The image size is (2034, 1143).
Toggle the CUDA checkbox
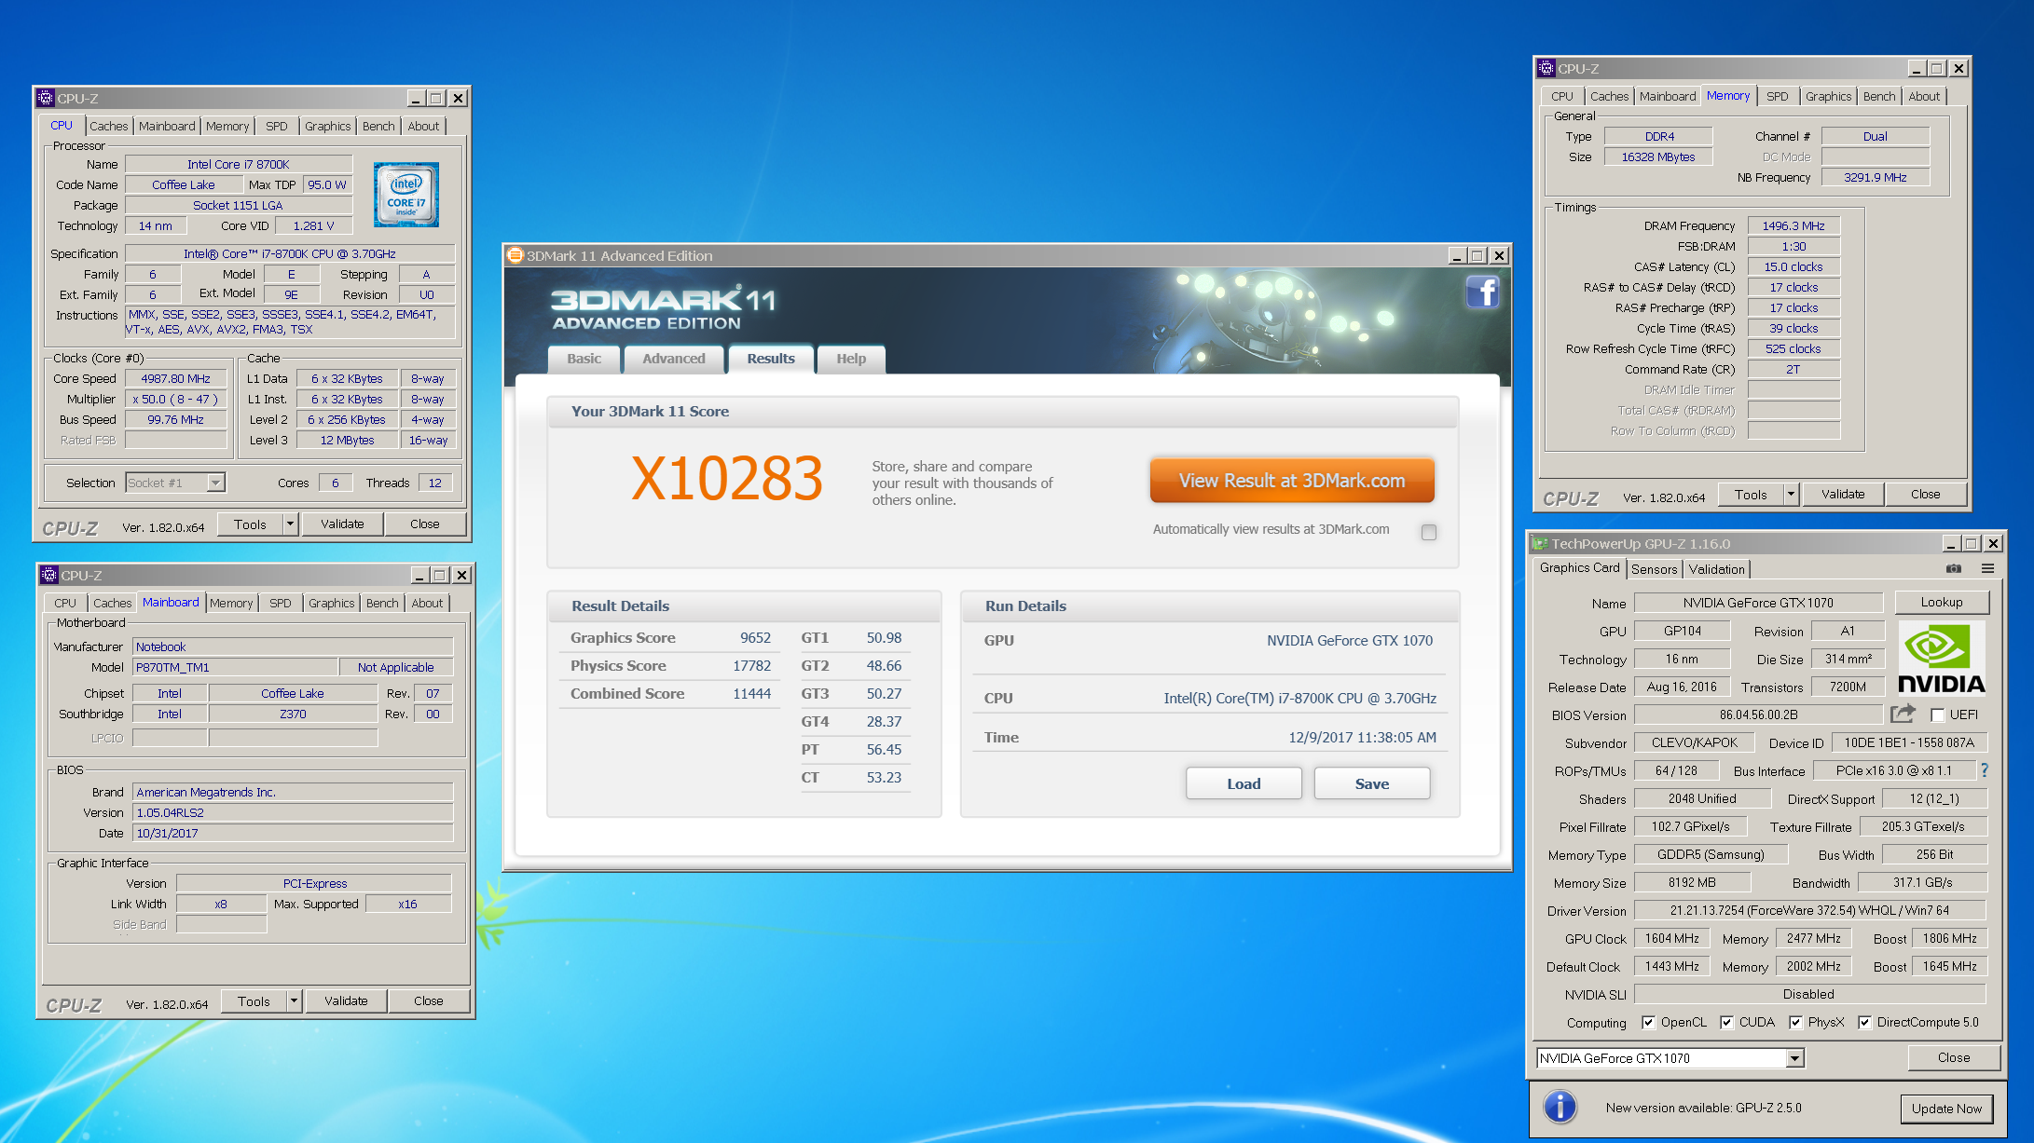(x=1726, y=1022)
